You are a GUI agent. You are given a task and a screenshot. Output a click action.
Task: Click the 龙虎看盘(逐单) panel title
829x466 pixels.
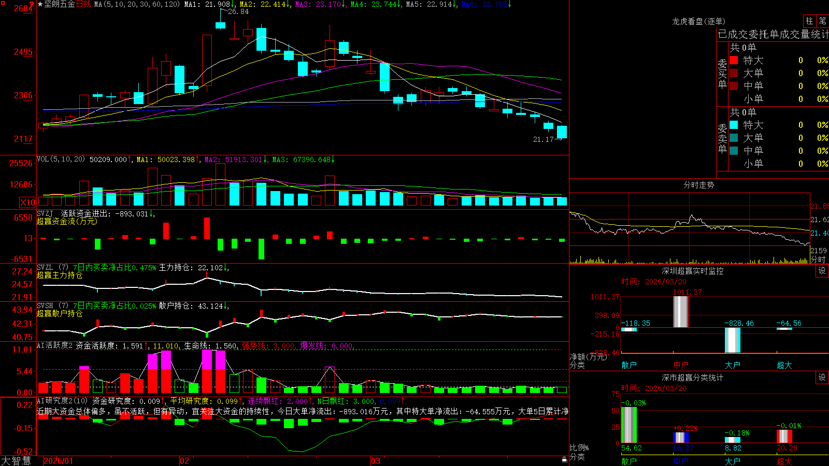[698, 21]
